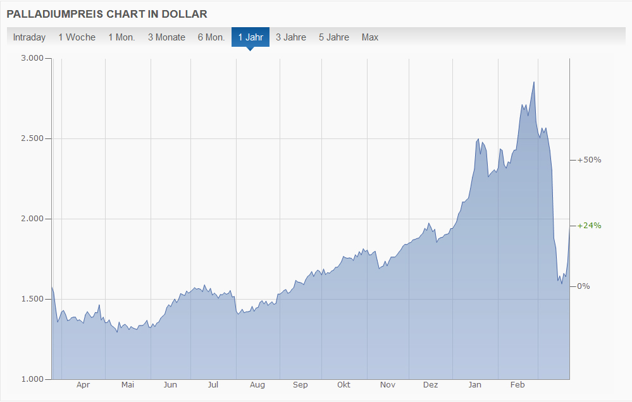Screen dimensions: 632x402
Task: Click the Feb label on the x-axis
Action: click(x=517, y=384)
